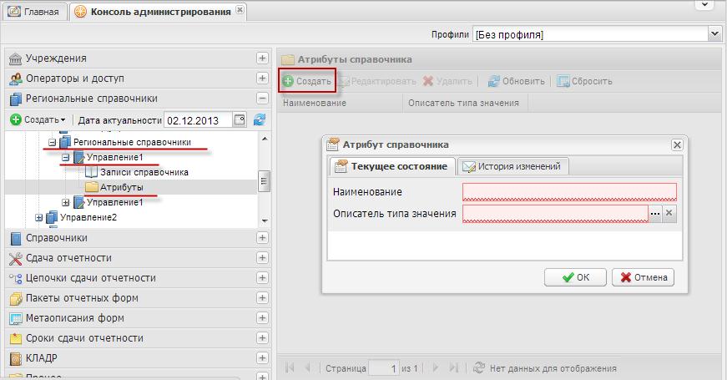Click the Учреждения building icon

click(x=15, y=59)
